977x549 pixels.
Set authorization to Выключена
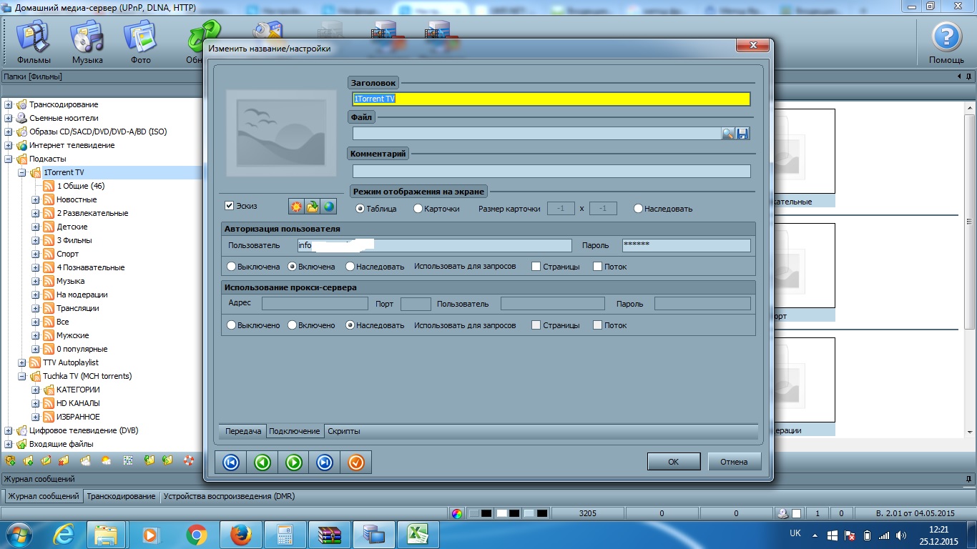231,267
